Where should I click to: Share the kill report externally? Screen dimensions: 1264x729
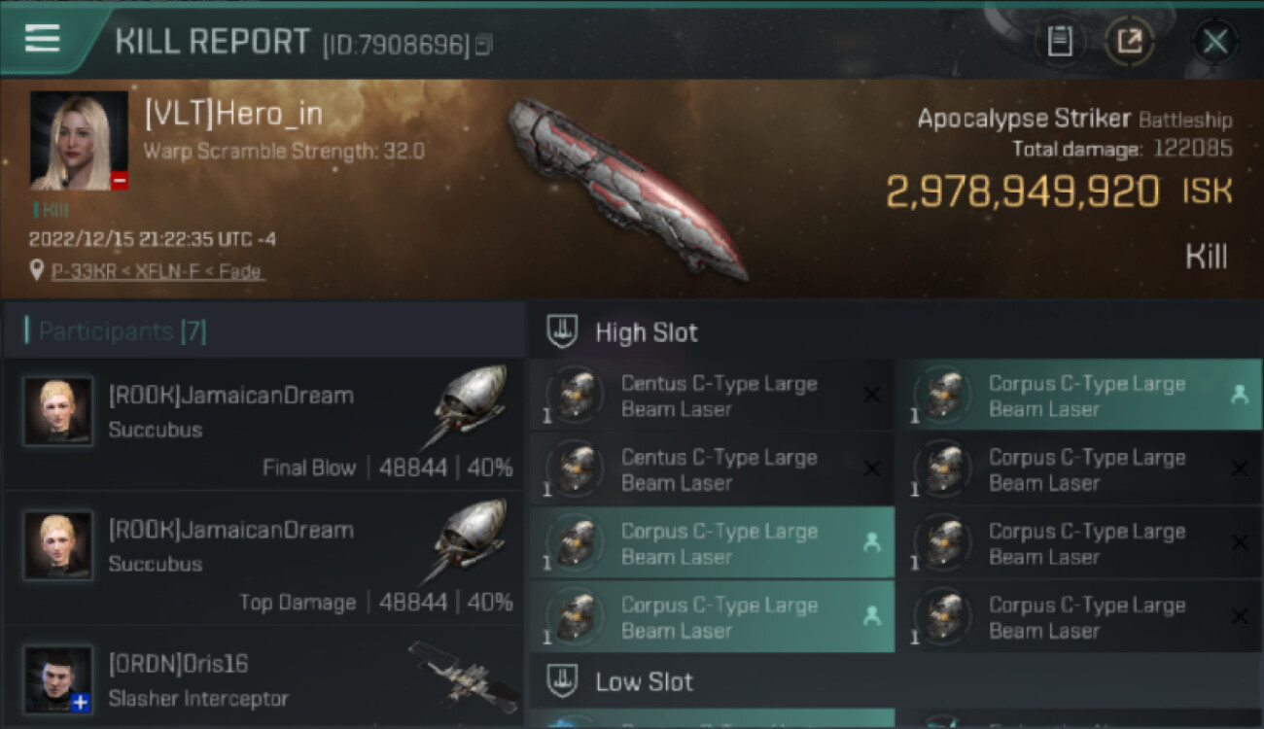coord(1129,41)
